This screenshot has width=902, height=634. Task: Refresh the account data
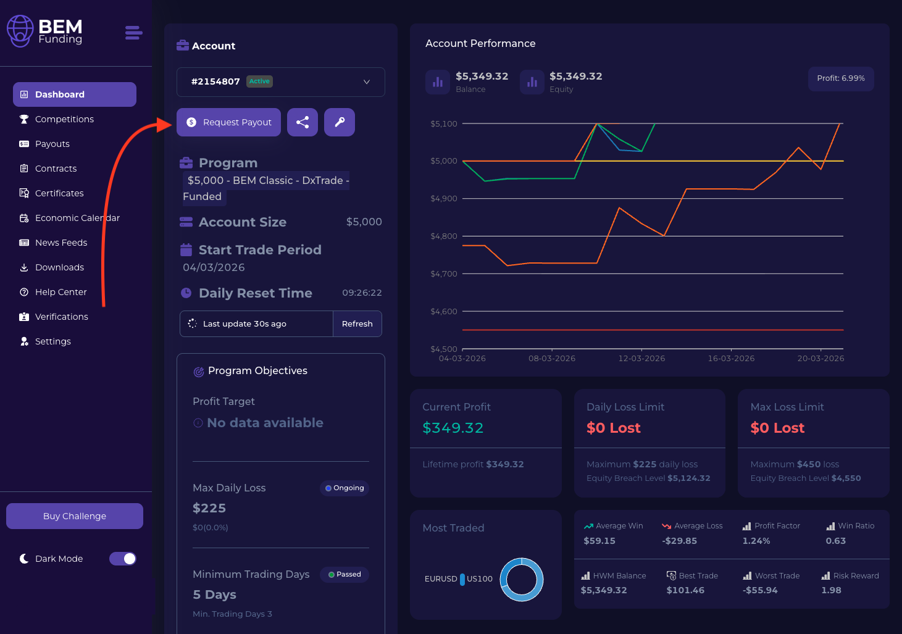tap(357, 324)
